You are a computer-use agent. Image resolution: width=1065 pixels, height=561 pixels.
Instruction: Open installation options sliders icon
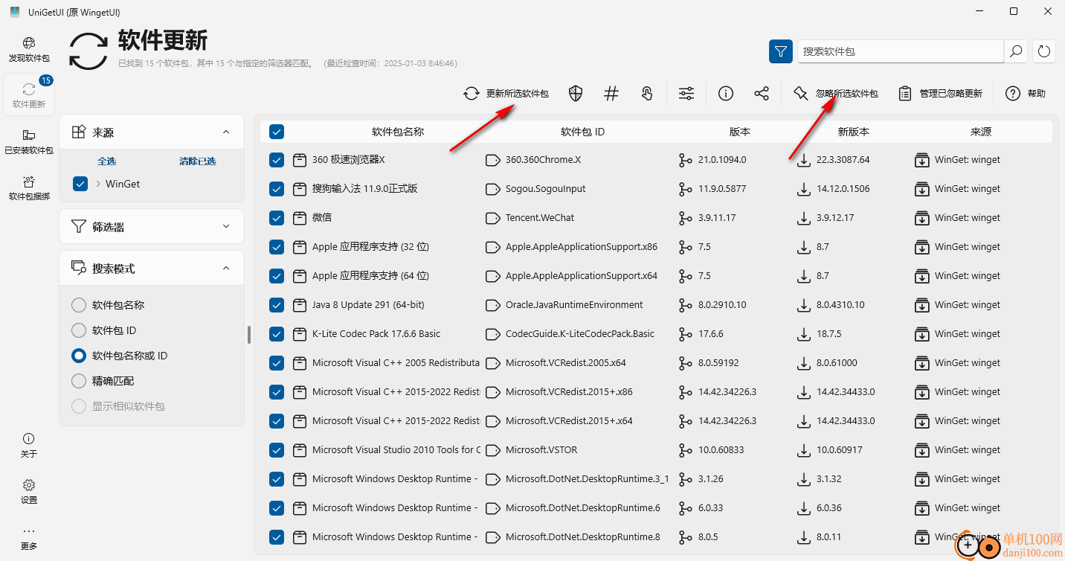[686, 93]
